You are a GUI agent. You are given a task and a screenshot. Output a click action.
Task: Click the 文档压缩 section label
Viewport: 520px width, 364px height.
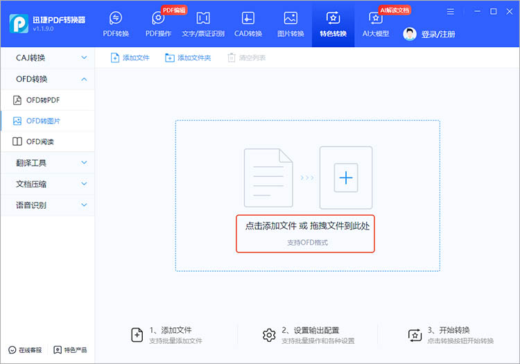[x=31, y=184]
